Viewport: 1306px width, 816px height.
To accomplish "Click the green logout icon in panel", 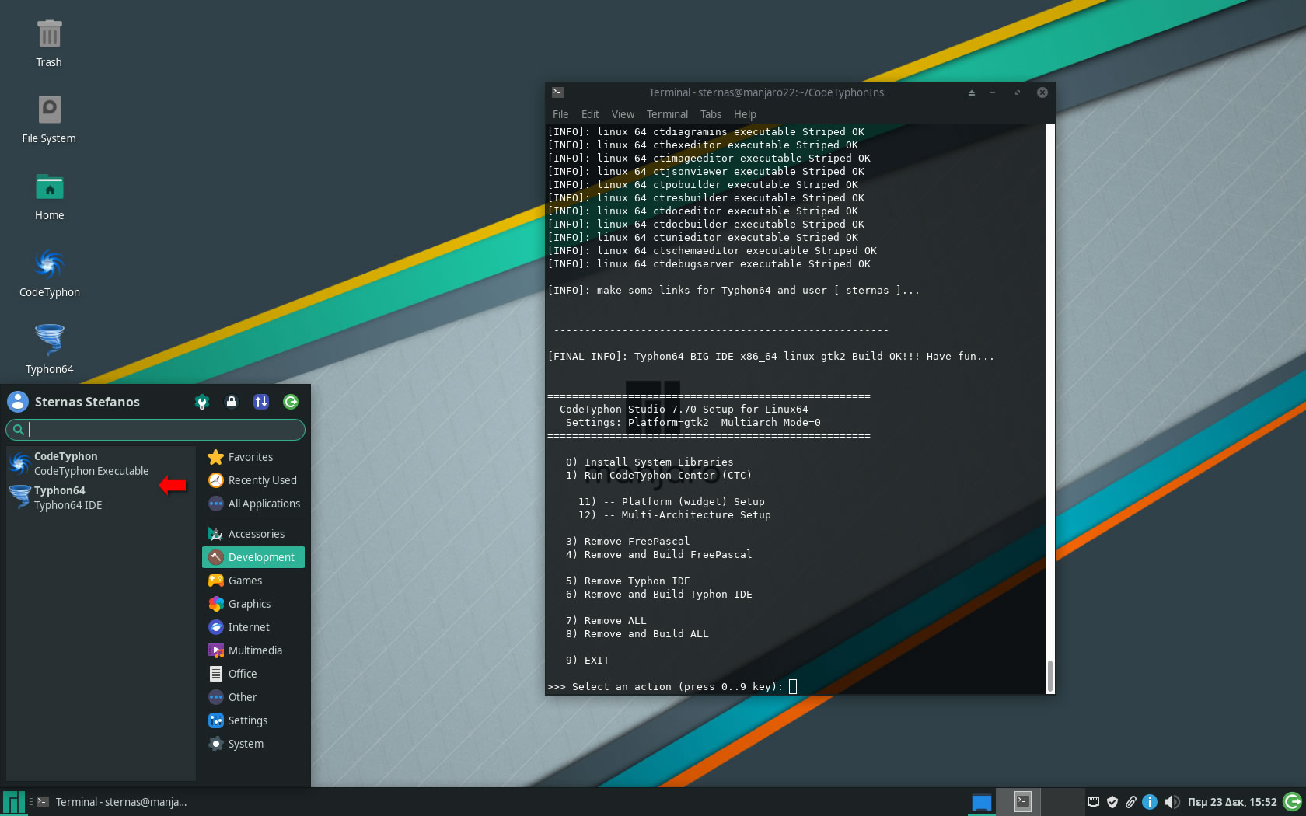I will [1293, 802].
